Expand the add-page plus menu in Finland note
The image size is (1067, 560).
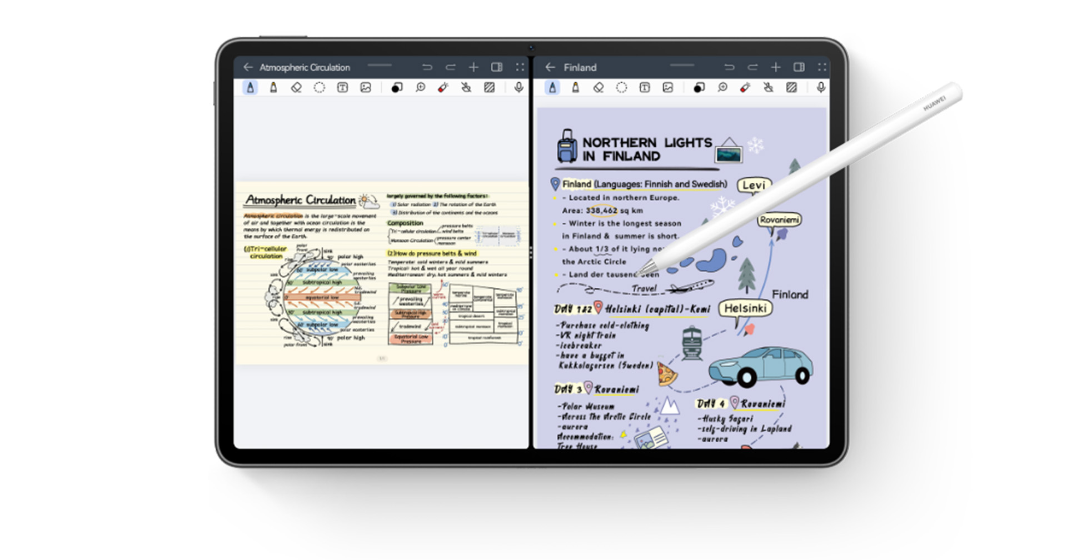775,67
